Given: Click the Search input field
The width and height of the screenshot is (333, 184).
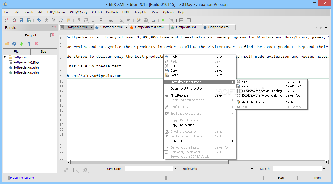Looking at the screenshot, I should point(298,169).
